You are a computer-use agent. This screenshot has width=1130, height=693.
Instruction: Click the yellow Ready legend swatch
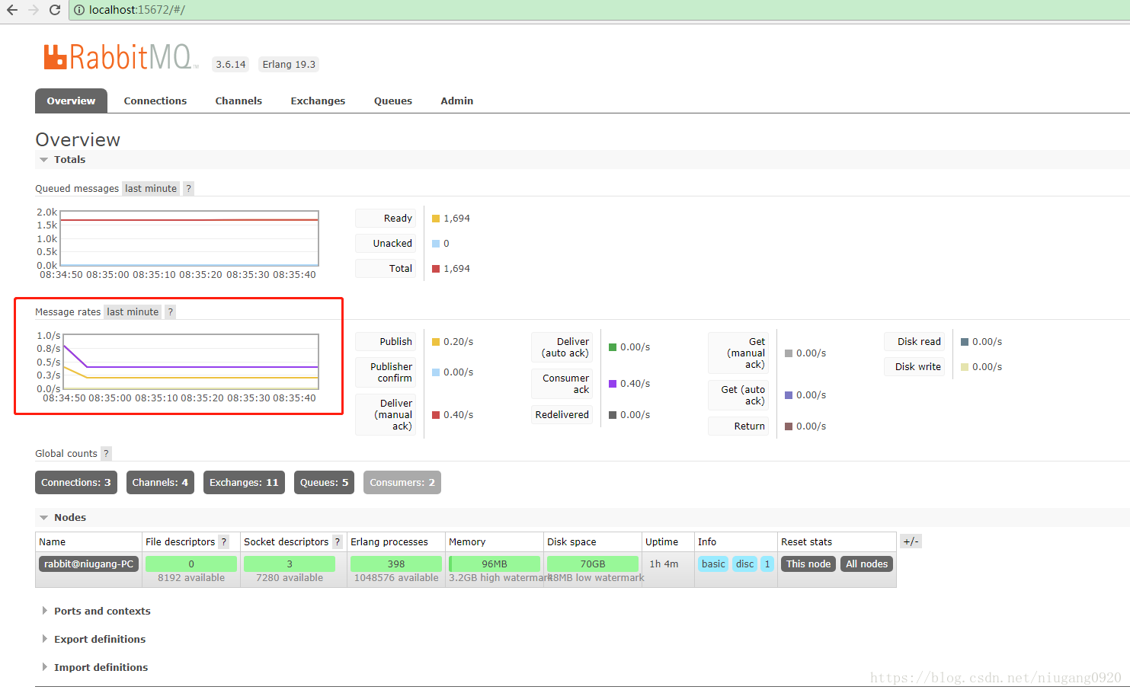(x=436, y=219)
